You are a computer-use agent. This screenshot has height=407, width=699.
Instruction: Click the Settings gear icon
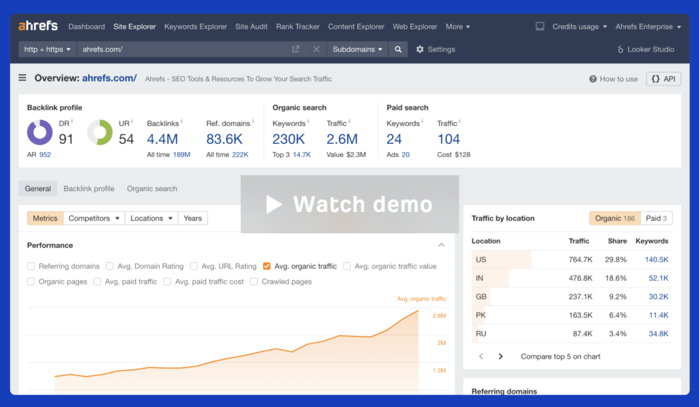[420, 50]
